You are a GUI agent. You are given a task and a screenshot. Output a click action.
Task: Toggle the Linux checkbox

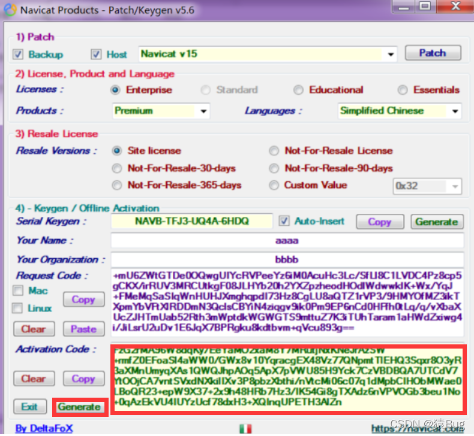pos(17,308)
